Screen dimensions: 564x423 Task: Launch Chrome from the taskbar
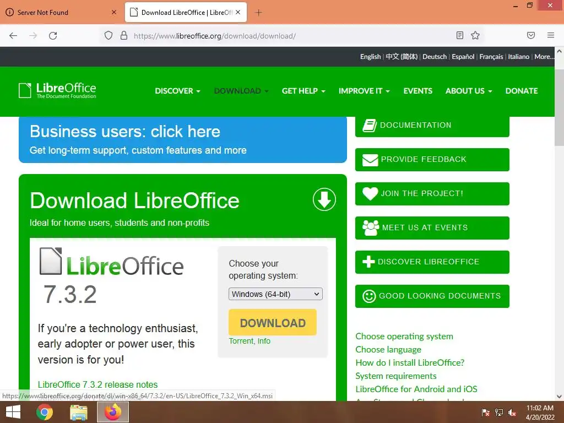tap(45, 412)
